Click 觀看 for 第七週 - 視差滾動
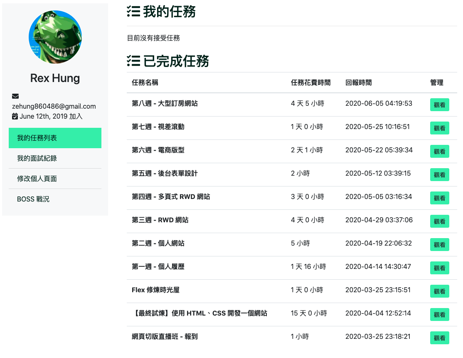The image size is (463, 358). (439, 128)
